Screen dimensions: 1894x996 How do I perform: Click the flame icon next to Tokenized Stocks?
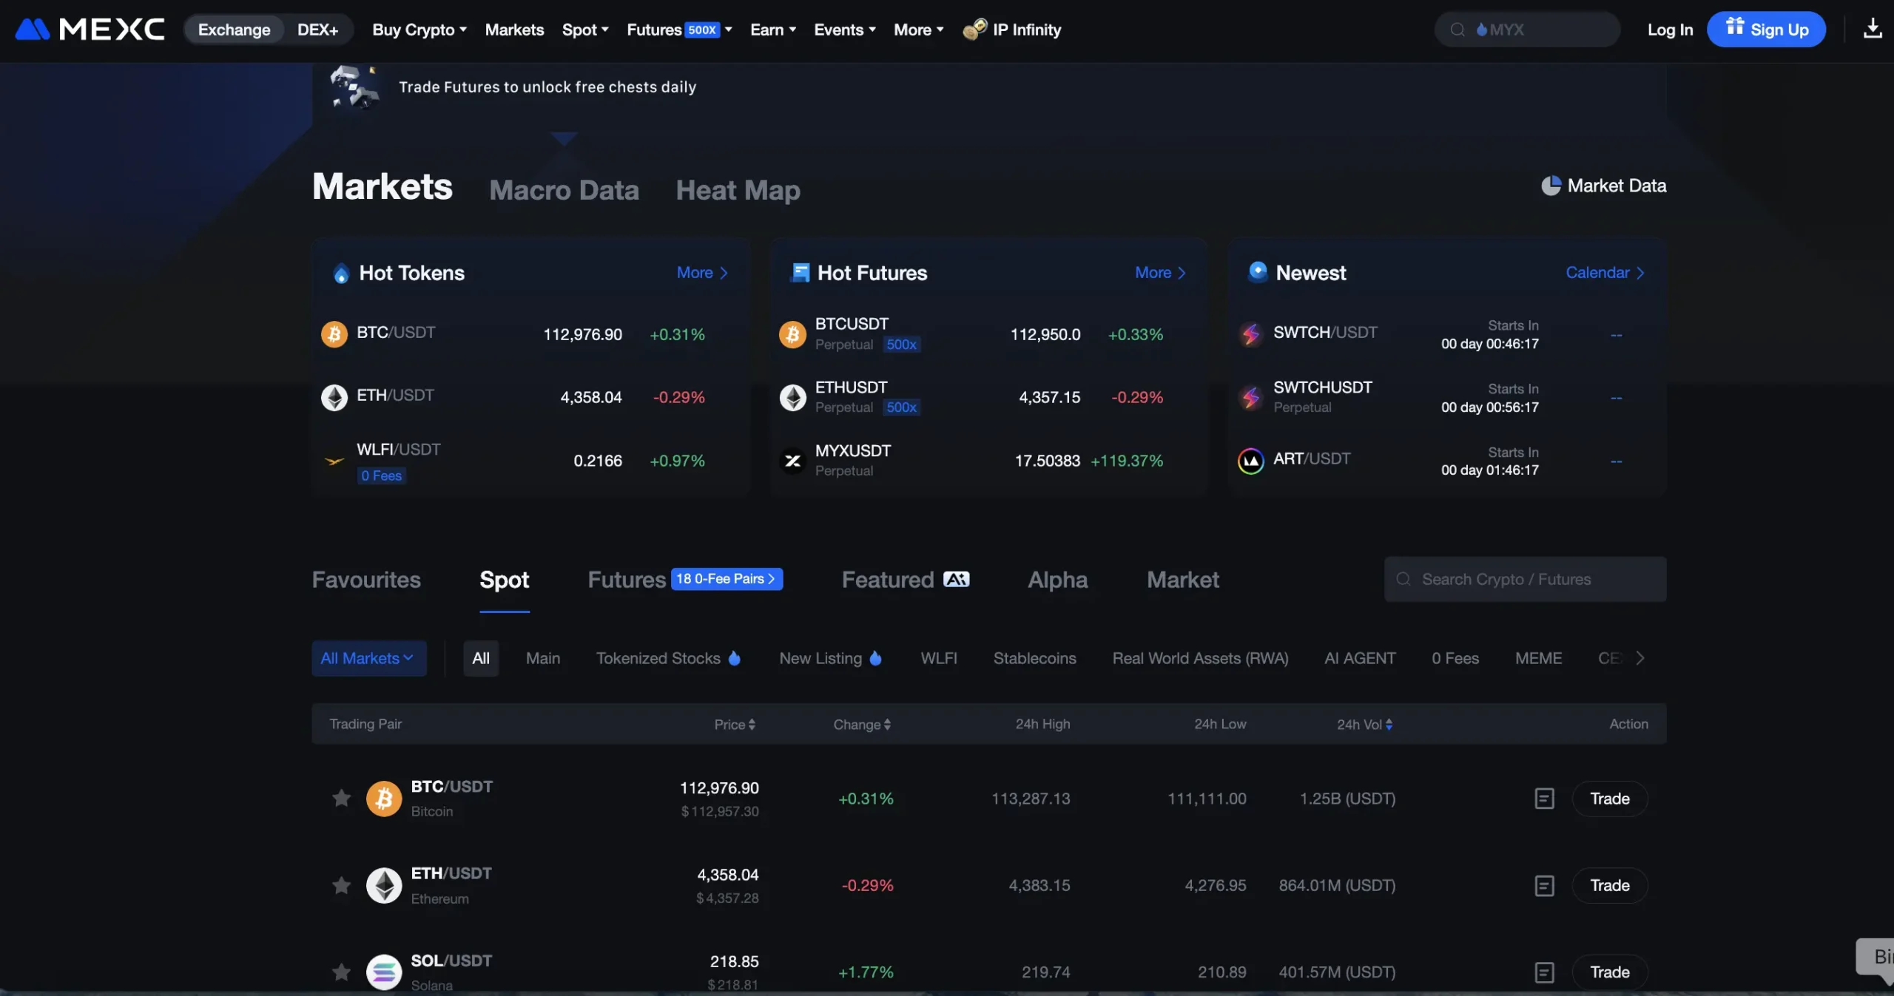734,657
